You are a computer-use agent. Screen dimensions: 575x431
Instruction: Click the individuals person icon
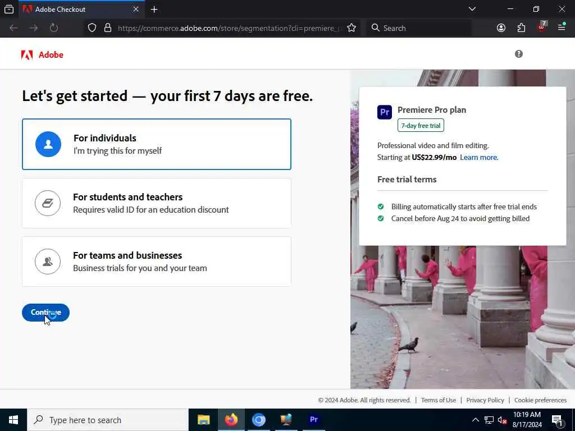(48, 144)
